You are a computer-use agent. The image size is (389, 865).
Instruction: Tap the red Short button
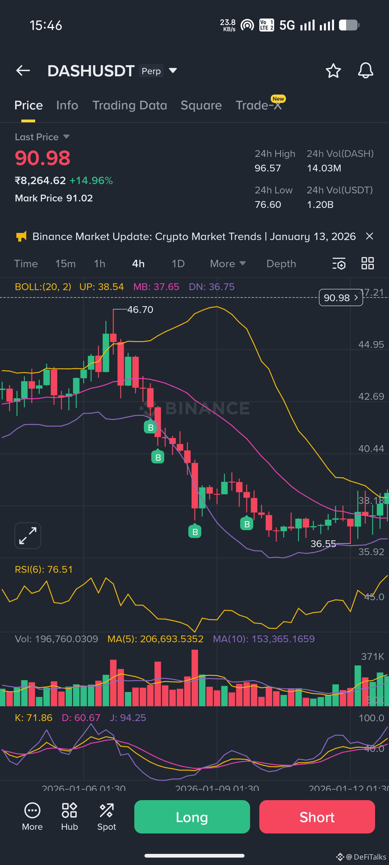point(317,816)
